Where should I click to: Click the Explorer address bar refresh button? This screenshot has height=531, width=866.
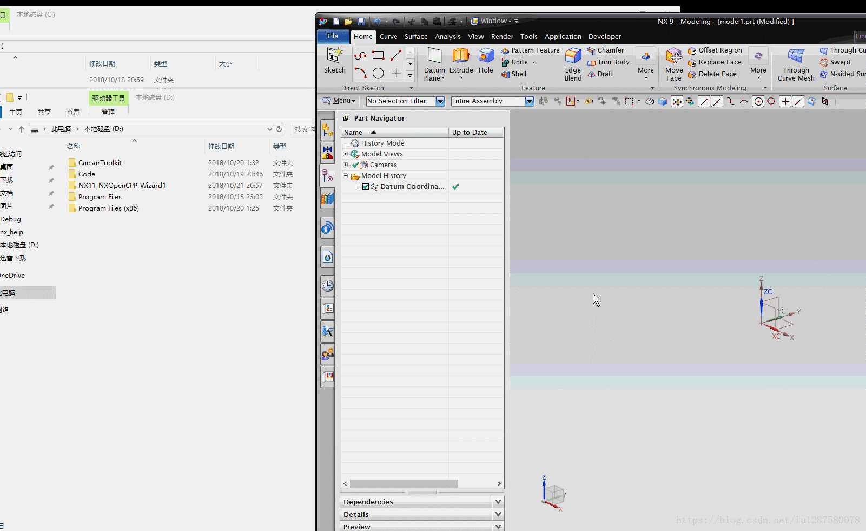point(279,129)
